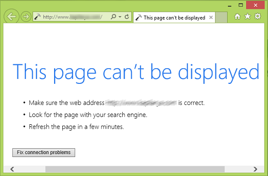Click the right arrow of horizontal scrollbar
This screenshot has height=176, width=268.
point(255,169)
